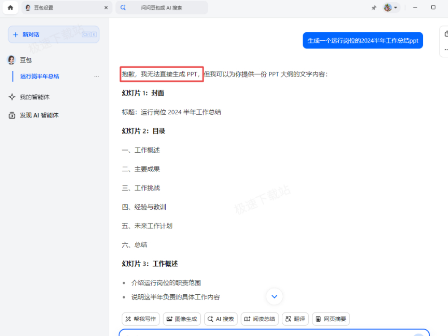
Task: Close the 豆包设置 tab
Action: coord(106,8)
